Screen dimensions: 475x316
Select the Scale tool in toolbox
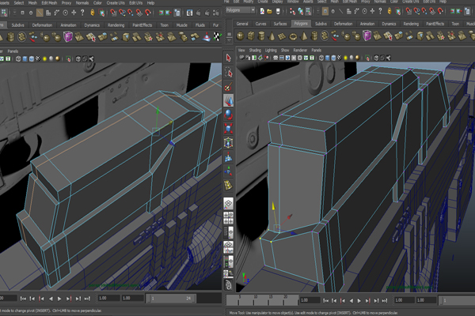point(229,129)
